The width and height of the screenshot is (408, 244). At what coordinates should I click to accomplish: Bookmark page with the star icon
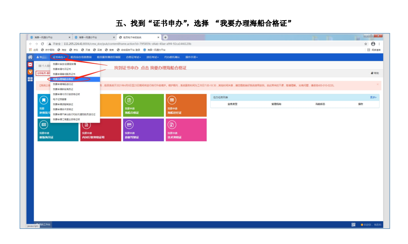pyautogui.click(x=365, y=44)
